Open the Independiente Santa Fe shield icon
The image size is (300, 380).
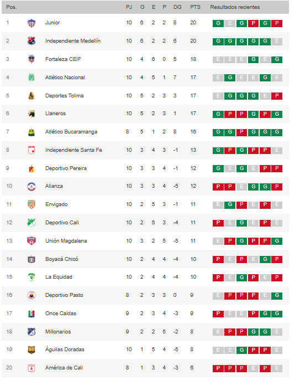point(31,150)
